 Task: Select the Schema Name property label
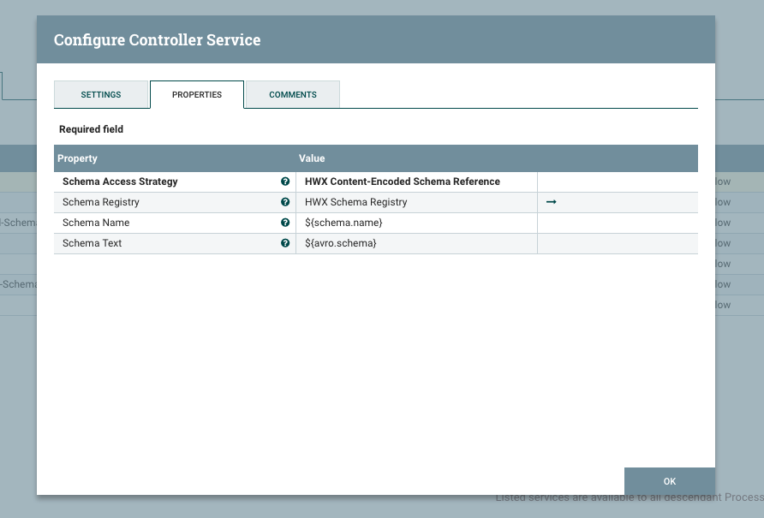(x=96, y=223)
